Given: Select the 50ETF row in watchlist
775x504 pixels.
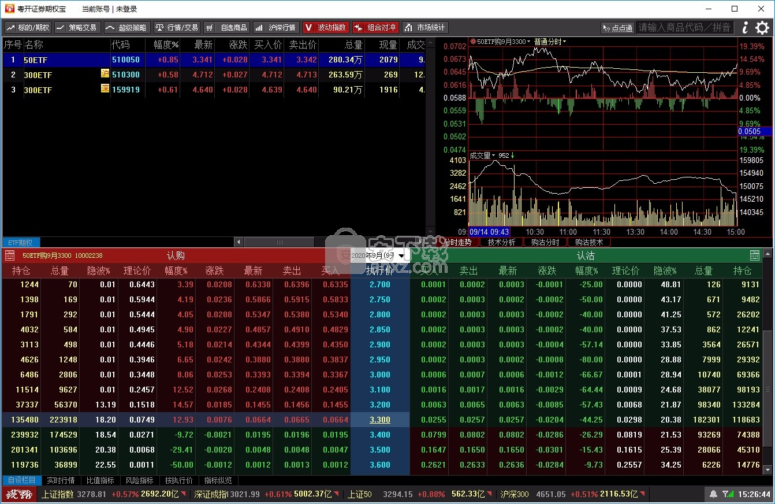Looking at the screenshot, I should [x=214, y=60].
